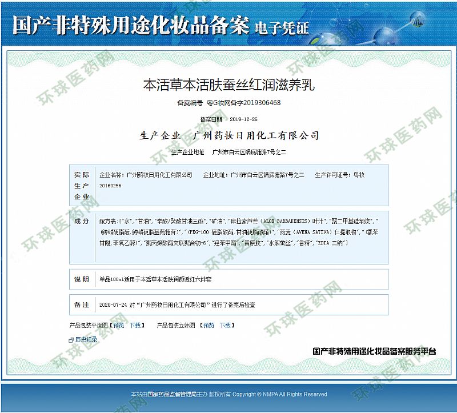
Task: Click the 生产企业地址 line under the heading
Action: tap(228, 153)
